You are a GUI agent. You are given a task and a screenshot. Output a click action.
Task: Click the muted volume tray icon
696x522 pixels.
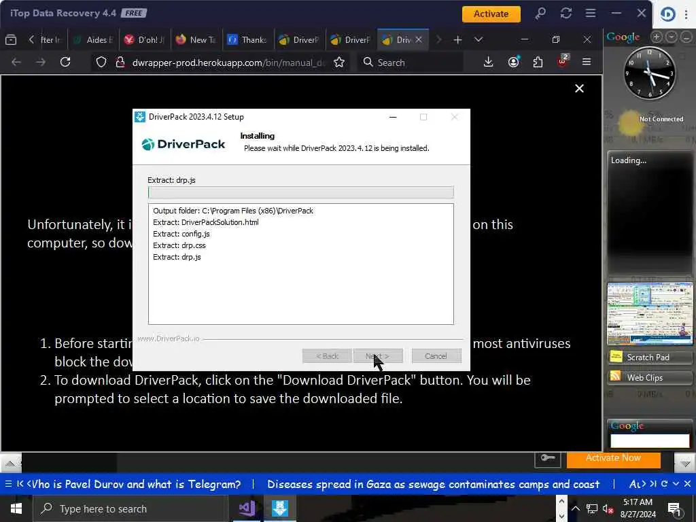(608, 508)
